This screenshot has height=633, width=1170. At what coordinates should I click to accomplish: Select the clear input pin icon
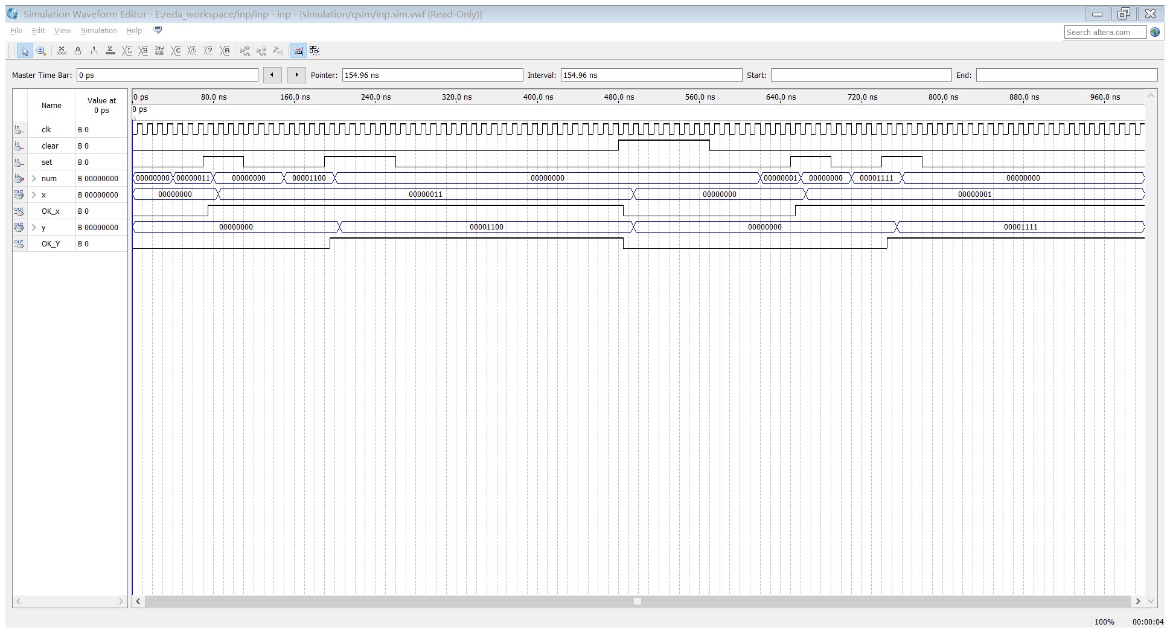(x=19, y=146)
